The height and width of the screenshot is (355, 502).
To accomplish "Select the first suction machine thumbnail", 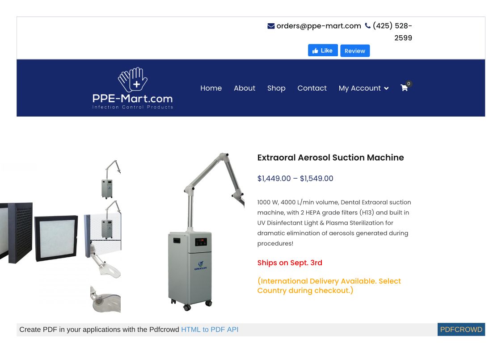I will [110, 180].
